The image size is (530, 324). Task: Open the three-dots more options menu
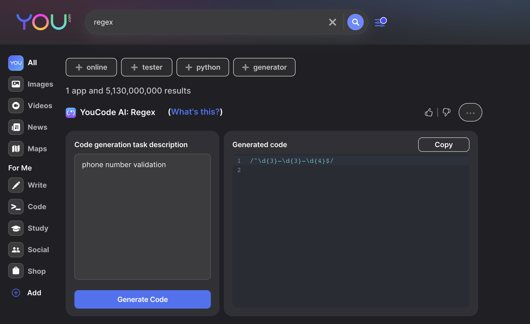[470, 113]
